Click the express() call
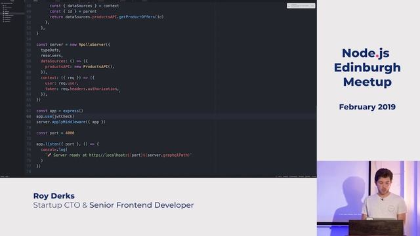This screenshot has width=420, height=236. [x=73, y=111]
